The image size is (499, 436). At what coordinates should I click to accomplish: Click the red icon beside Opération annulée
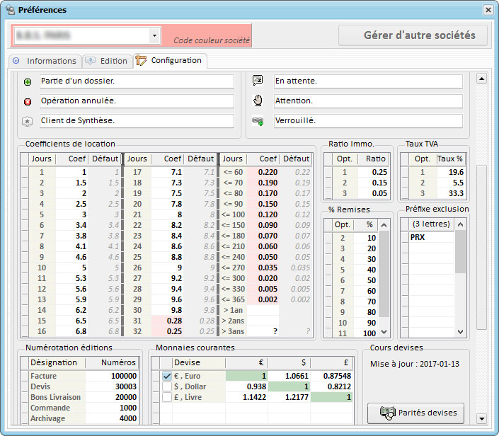[x=28, y=101]
